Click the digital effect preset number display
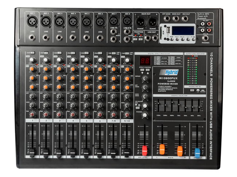The height and width of the screenshot is (177, 237). click(x=145, y=61)
